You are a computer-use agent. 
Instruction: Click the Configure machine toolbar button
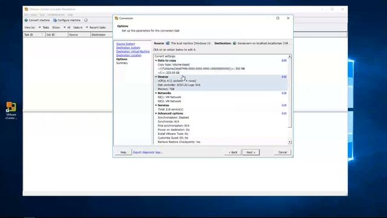[67, 20]
